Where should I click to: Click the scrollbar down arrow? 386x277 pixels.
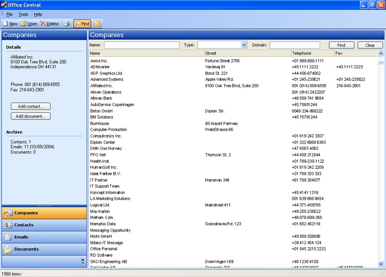click(x=381, y=264)
